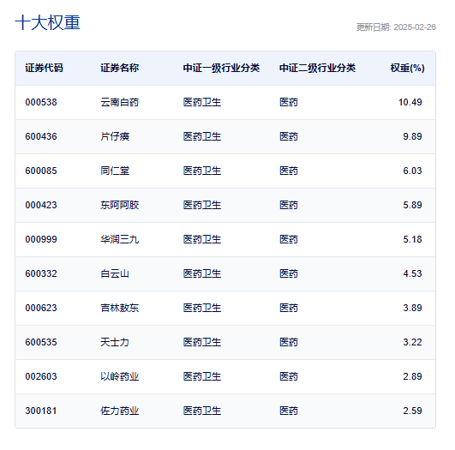Click the weight value 3.22
This screenshot has width=455, height=450.
pos(412,342)
